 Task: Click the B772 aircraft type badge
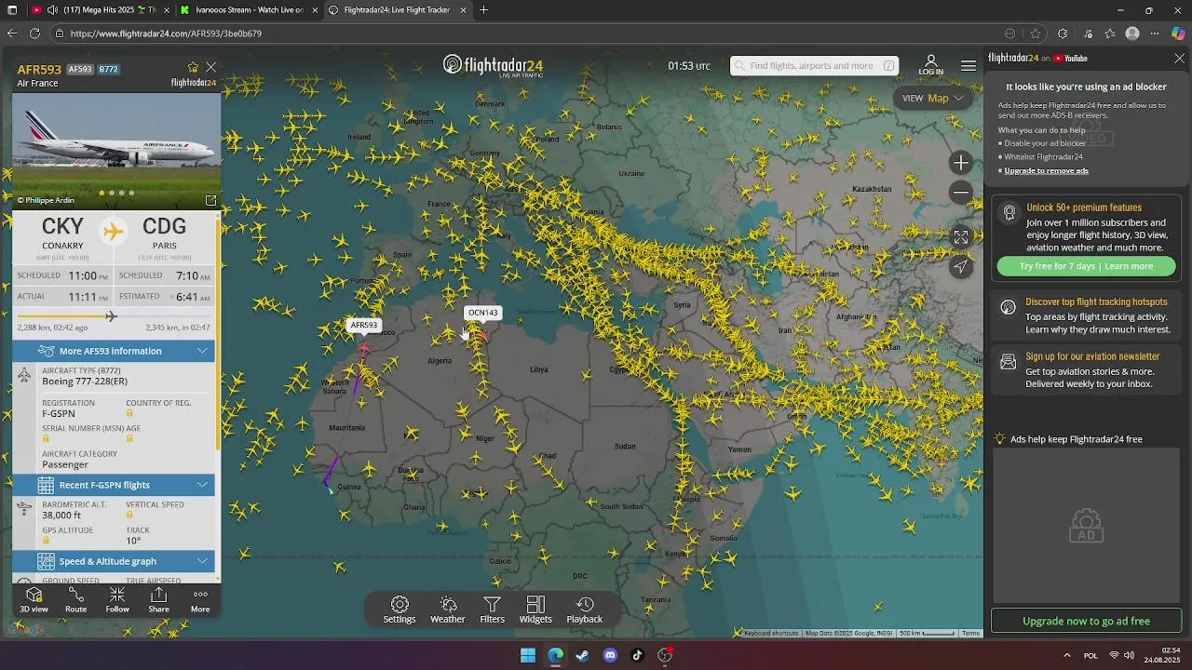(x=108, y=70)
